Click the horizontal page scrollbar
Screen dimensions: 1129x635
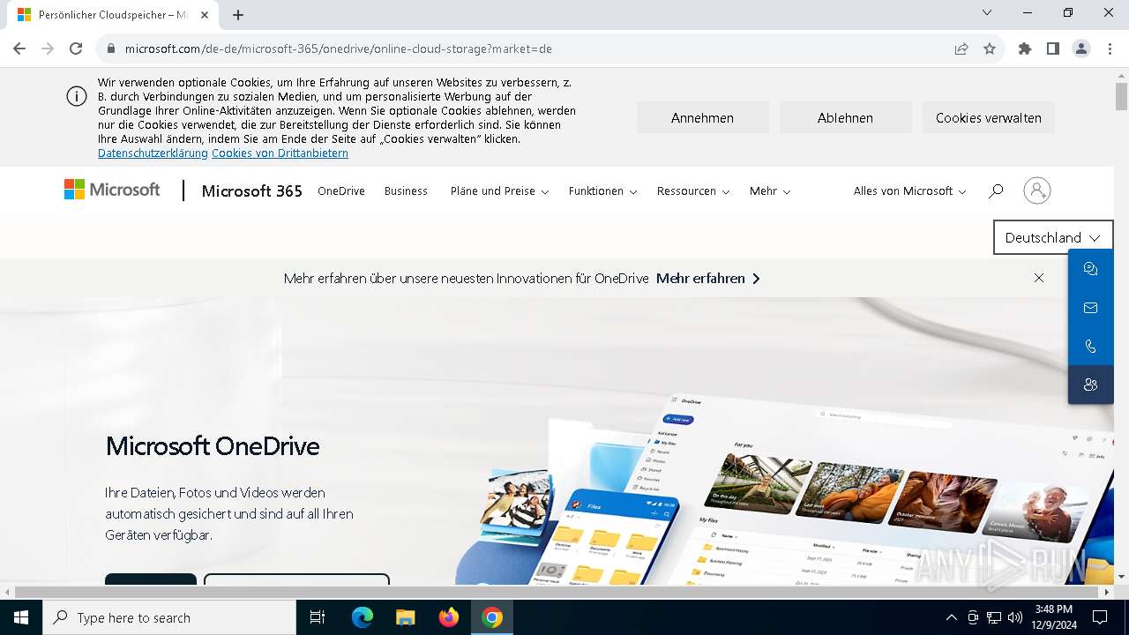coord(557,592)
